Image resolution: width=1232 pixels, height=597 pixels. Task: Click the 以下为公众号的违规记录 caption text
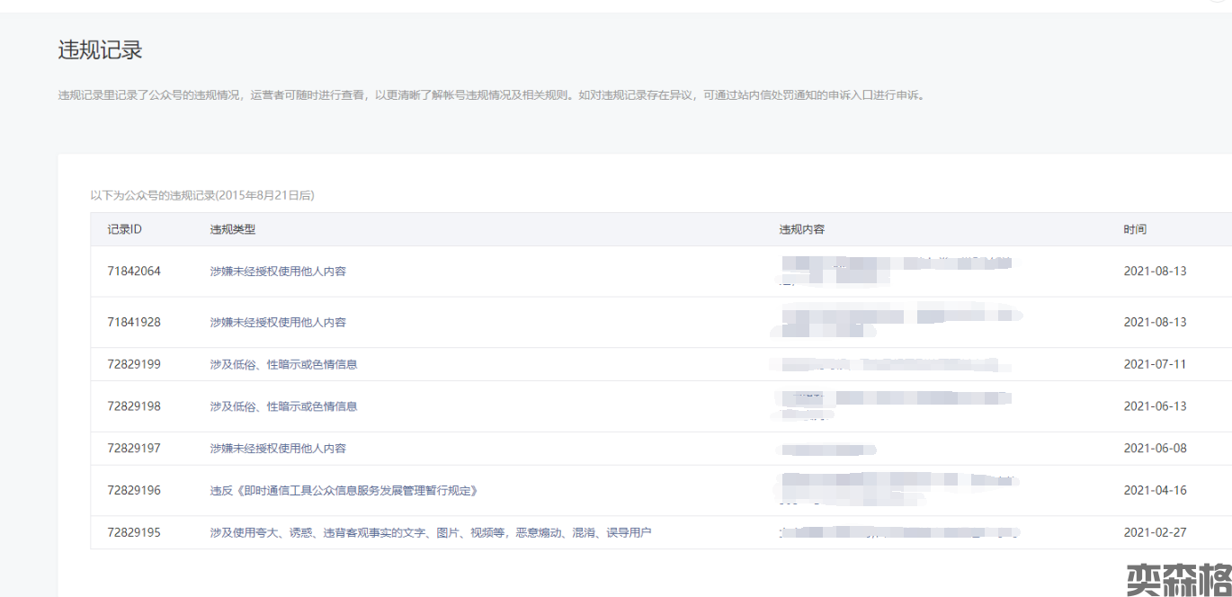201,195
